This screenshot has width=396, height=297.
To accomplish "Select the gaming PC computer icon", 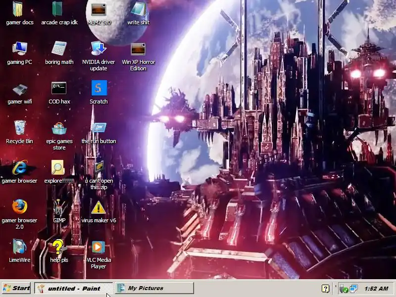I will click(x=20, y=48).
